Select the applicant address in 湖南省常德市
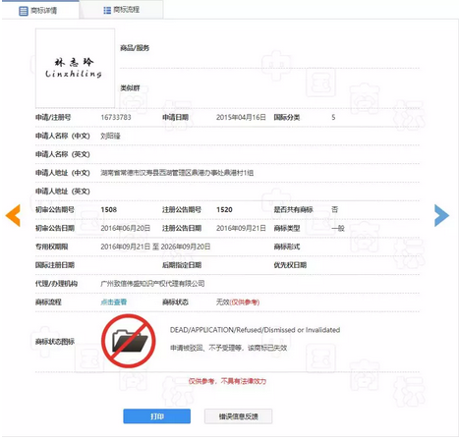459x440 pixels. (x=177, y=173)
